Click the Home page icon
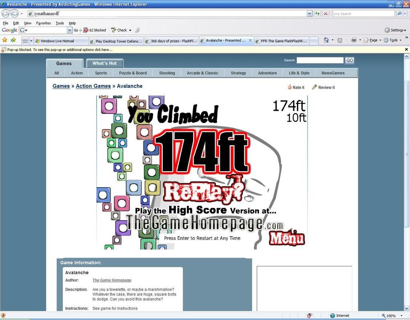 pyautogui.click(x=326, y=40)
